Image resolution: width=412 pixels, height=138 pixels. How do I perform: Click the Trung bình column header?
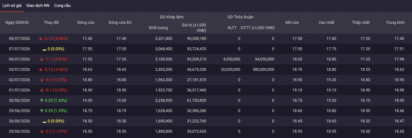[395, 22]
